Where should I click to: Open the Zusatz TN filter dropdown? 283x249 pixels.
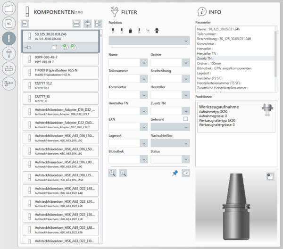(186, 111)
